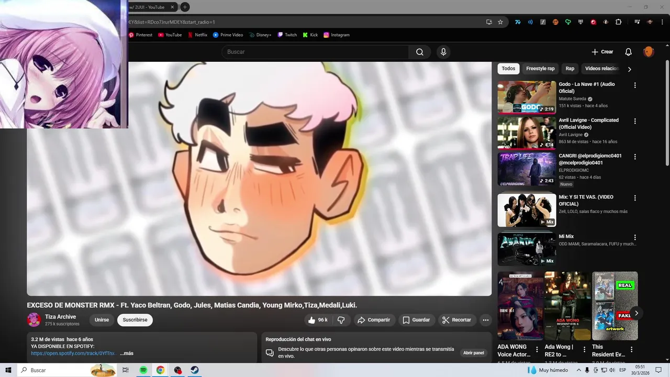Open options for the ADA WONG Voice Actor short
Viewport: 670px width, 377px height.
click(537, 349)
